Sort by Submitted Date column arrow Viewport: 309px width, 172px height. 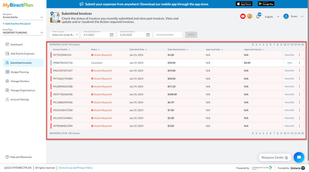click(x=146, y=49)
